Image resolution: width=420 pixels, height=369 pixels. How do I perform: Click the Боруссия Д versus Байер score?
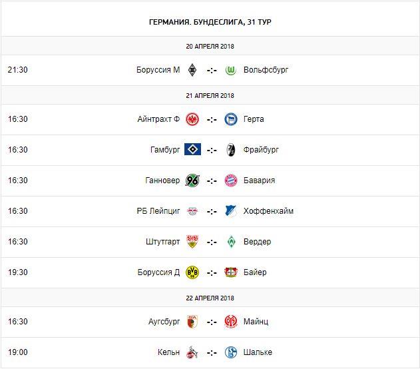(212, 272)
